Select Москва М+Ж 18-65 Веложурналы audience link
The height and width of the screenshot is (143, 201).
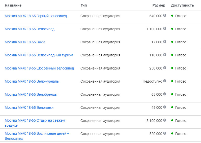click(32, 81)
